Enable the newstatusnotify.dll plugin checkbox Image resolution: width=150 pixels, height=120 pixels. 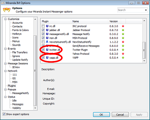point(43,42)
